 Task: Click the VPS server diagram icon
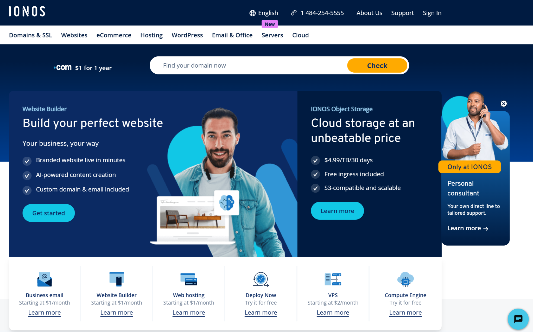[333, 279]
